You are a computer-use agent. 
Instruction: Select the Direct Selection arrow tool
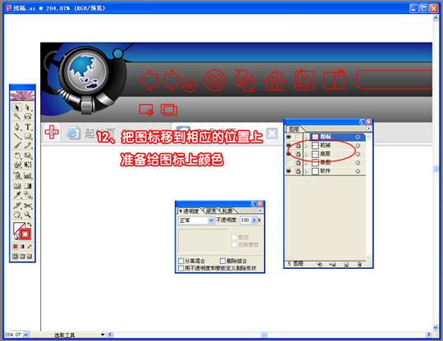coord(28,107)
